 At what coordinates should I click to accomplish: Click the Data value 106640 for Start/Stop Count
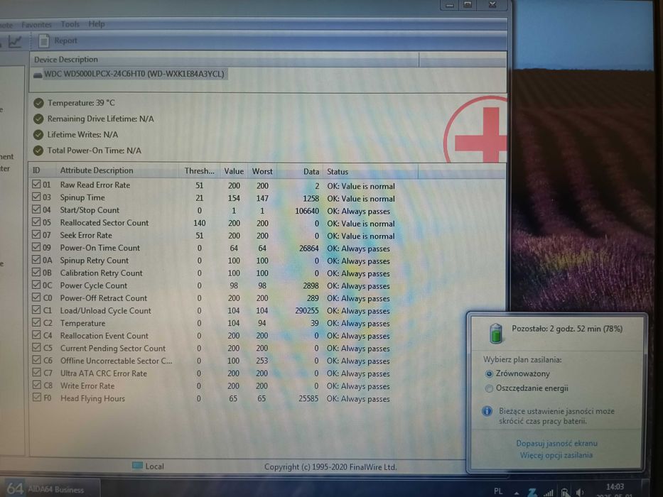point(306,210)
